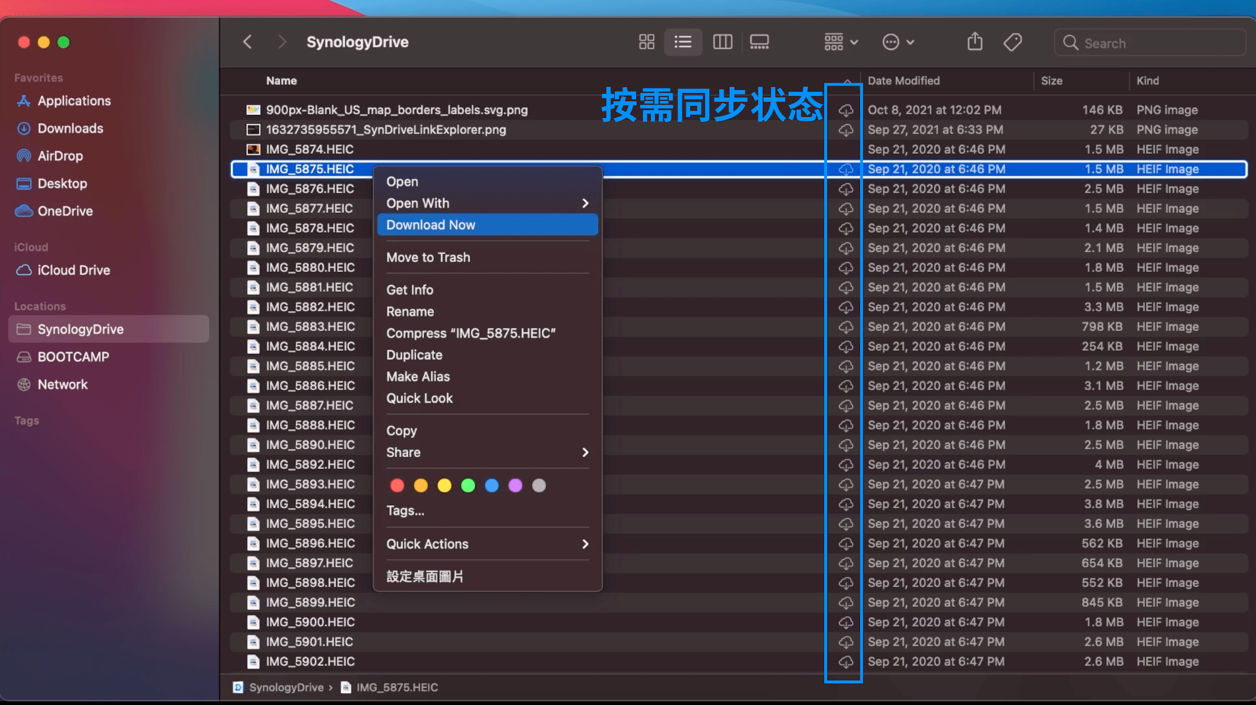The image size is (1256, 705).
Task: Open SynologyDrive from the path bar
Action: point(286,687)
